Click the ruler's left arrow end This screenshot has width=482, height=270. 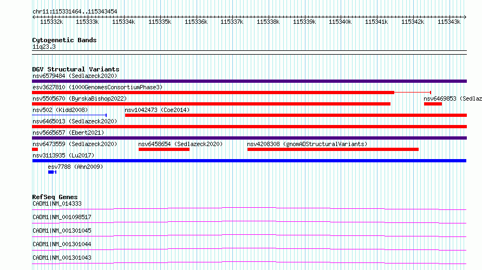click(34, 17)
